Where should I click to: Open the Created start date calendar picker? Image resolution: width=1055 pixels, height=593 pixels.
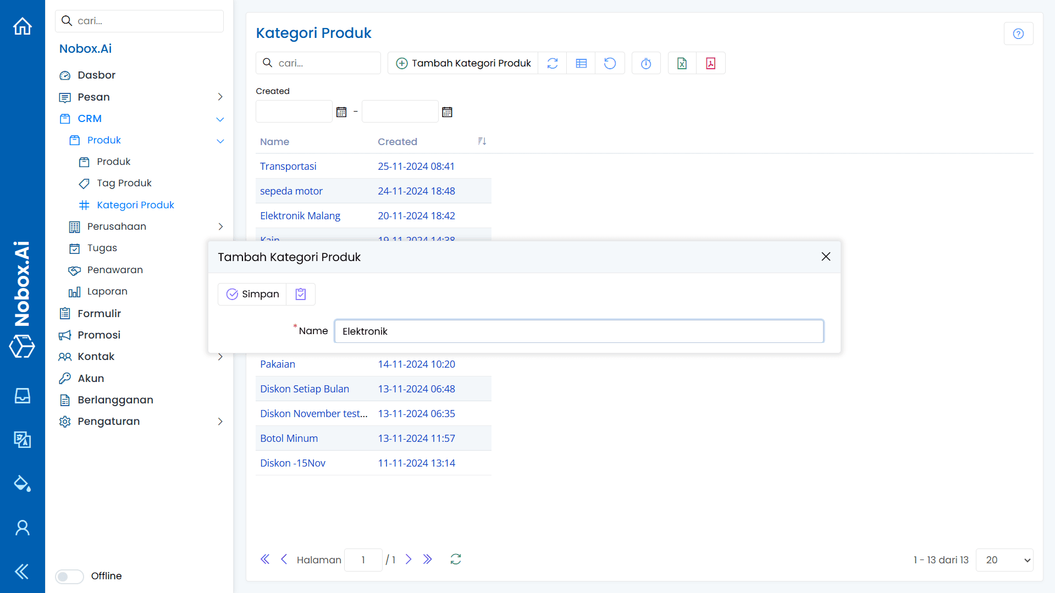pos(341,112)
